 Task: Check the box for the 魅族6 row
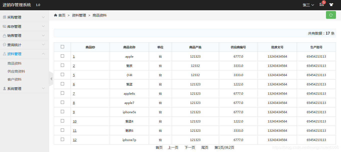coord(62,130)
